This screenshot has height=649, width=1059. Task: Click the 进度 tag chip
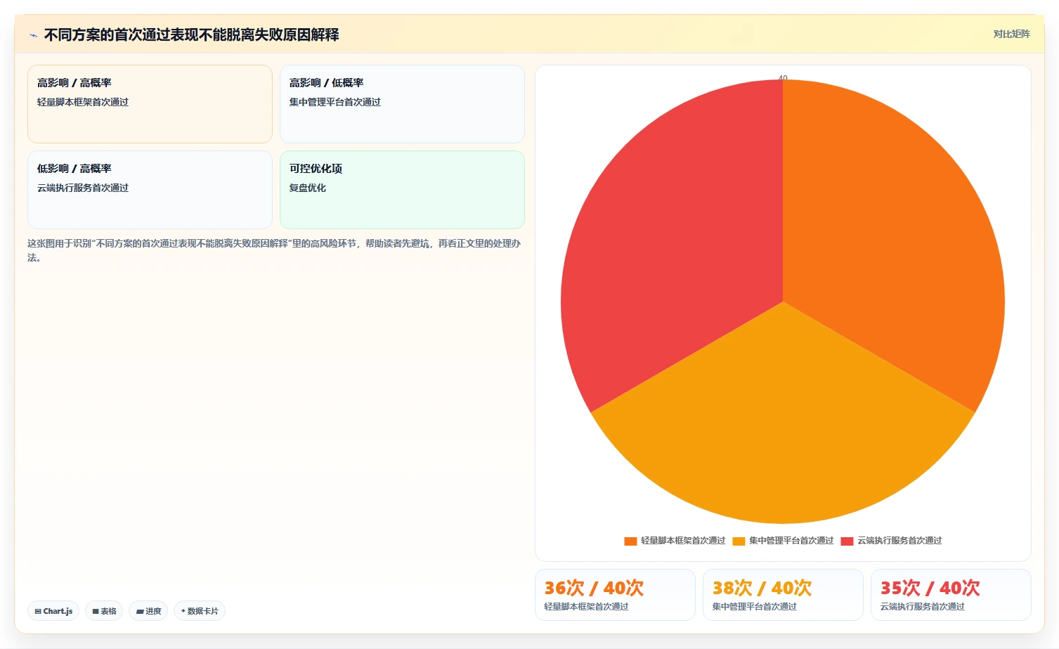[148, 611]
